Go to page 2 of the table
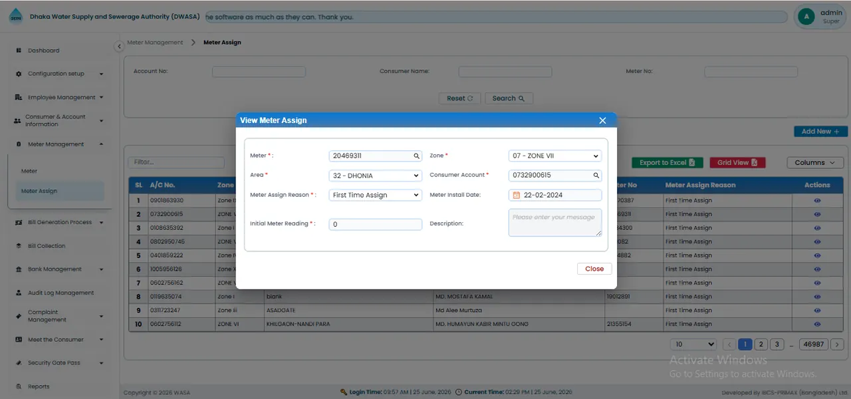 click(761, 344)
